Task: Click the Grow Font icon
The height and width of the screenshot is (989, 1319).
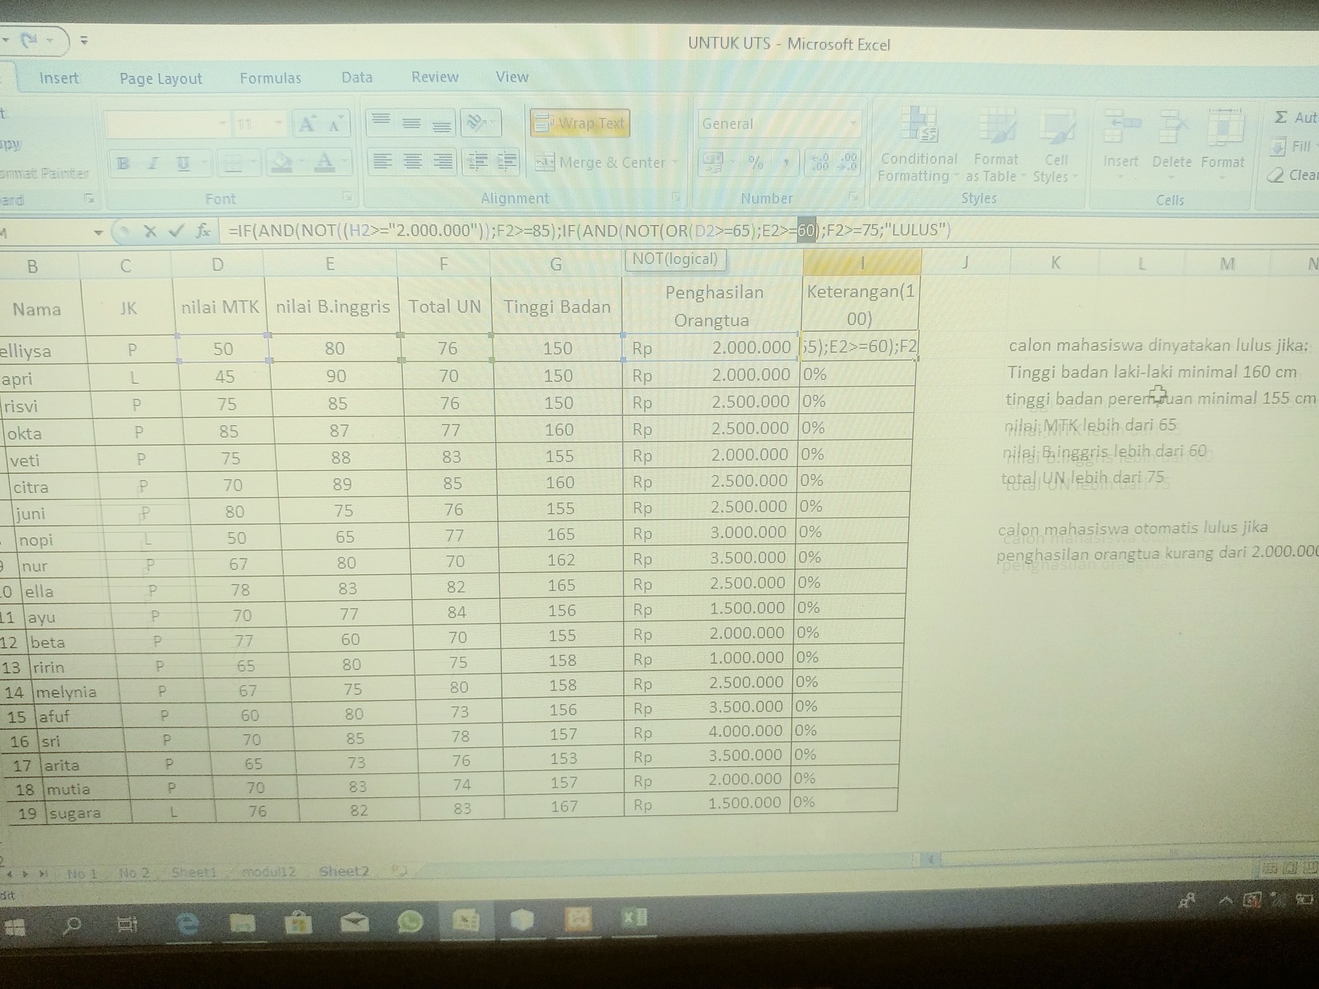Action: tap(306, 124)
